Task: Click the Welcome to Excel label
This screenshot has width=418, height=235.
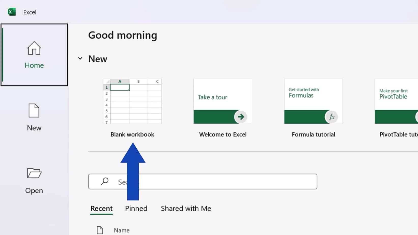Action: click(x=223, y=135)
